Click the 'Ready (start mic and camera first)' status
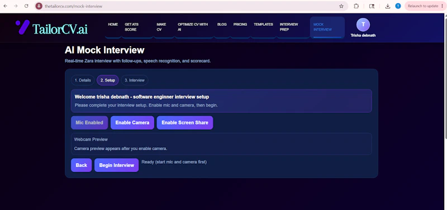The height and width of the screenshot is (210, 447). [174, 162]
